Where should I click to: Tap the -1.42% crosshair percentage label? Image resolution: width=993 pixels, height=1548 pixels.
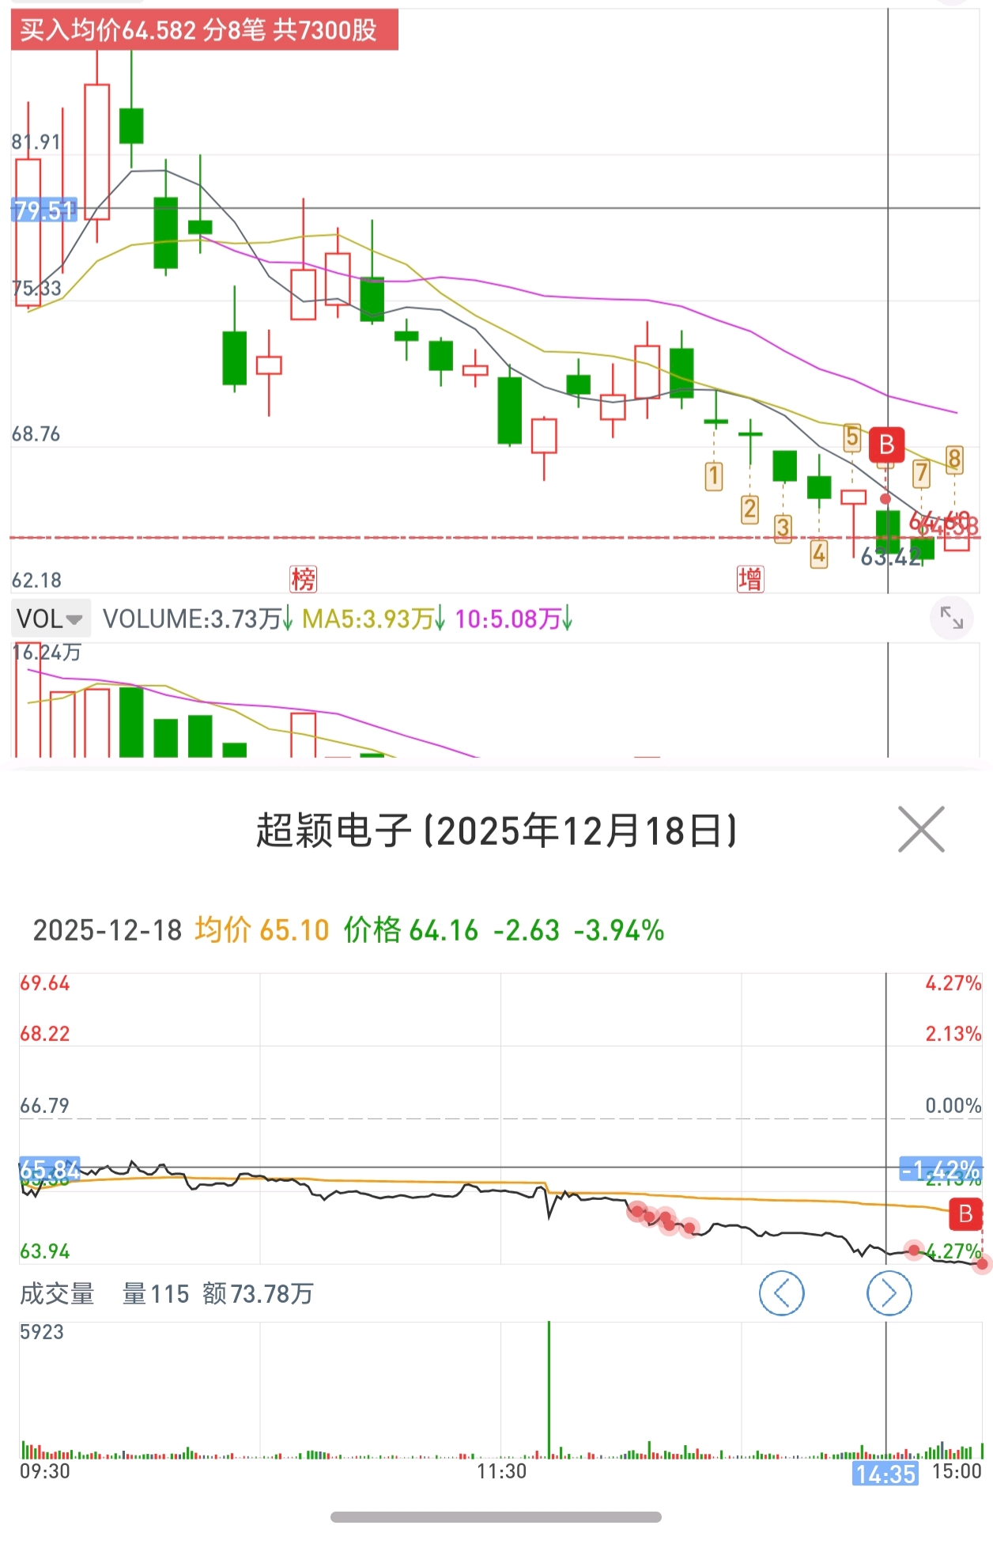[941, 1169]
